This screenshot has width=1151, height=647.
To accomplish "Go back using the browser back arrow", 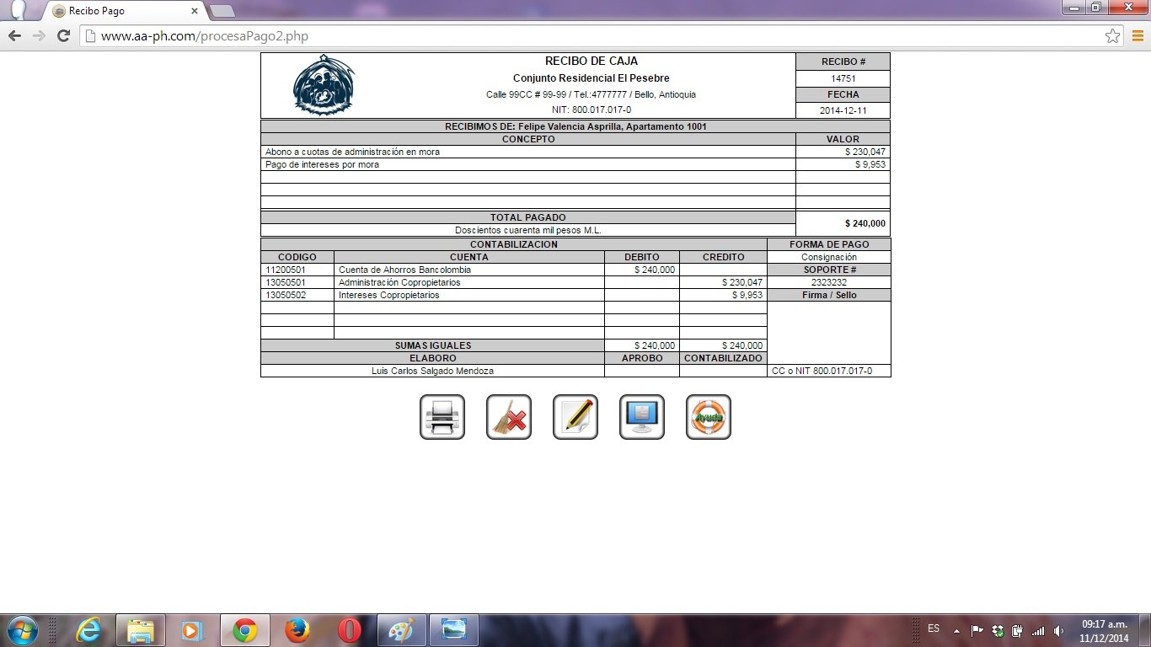I will (14, 35).
